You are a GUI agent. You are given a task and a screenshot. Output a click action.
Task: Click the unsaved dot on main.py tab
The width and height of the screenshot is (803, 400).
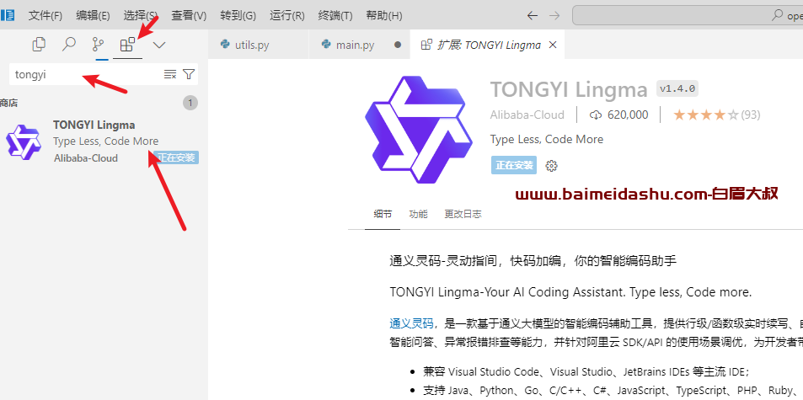tap(398, 45)
